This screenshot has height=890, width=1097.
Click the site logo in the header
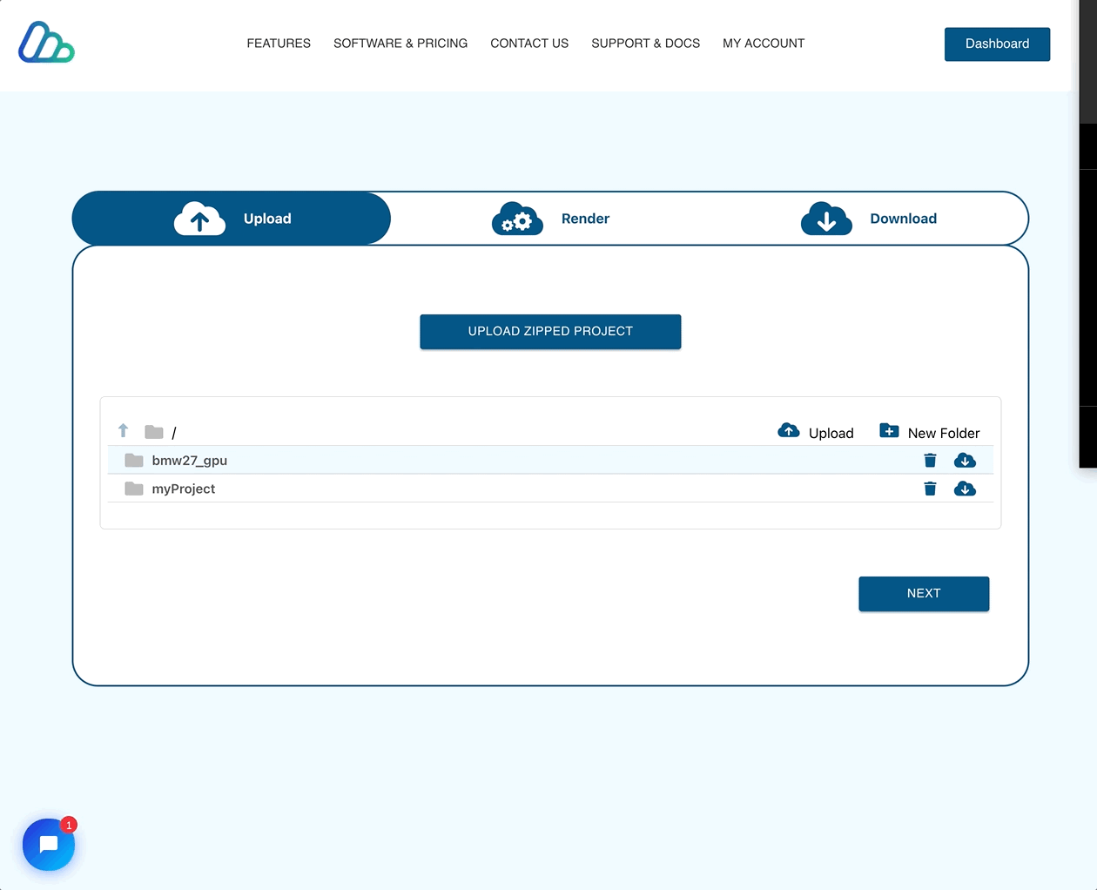[x=46, y=43]
